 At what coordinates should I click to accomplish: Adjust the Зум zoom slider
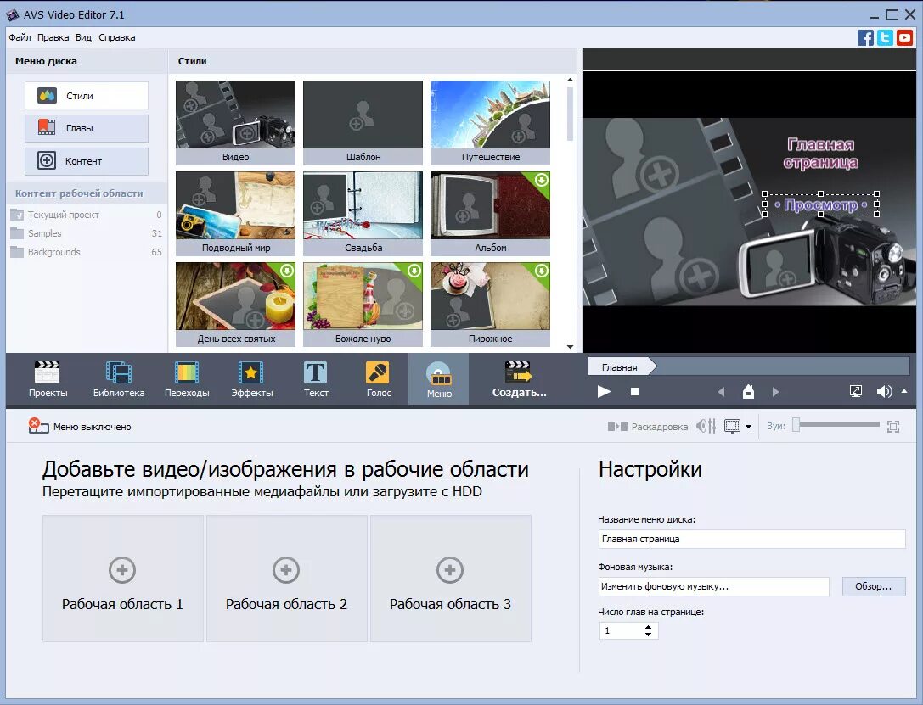pyautogui.click(x=836, y=424)
